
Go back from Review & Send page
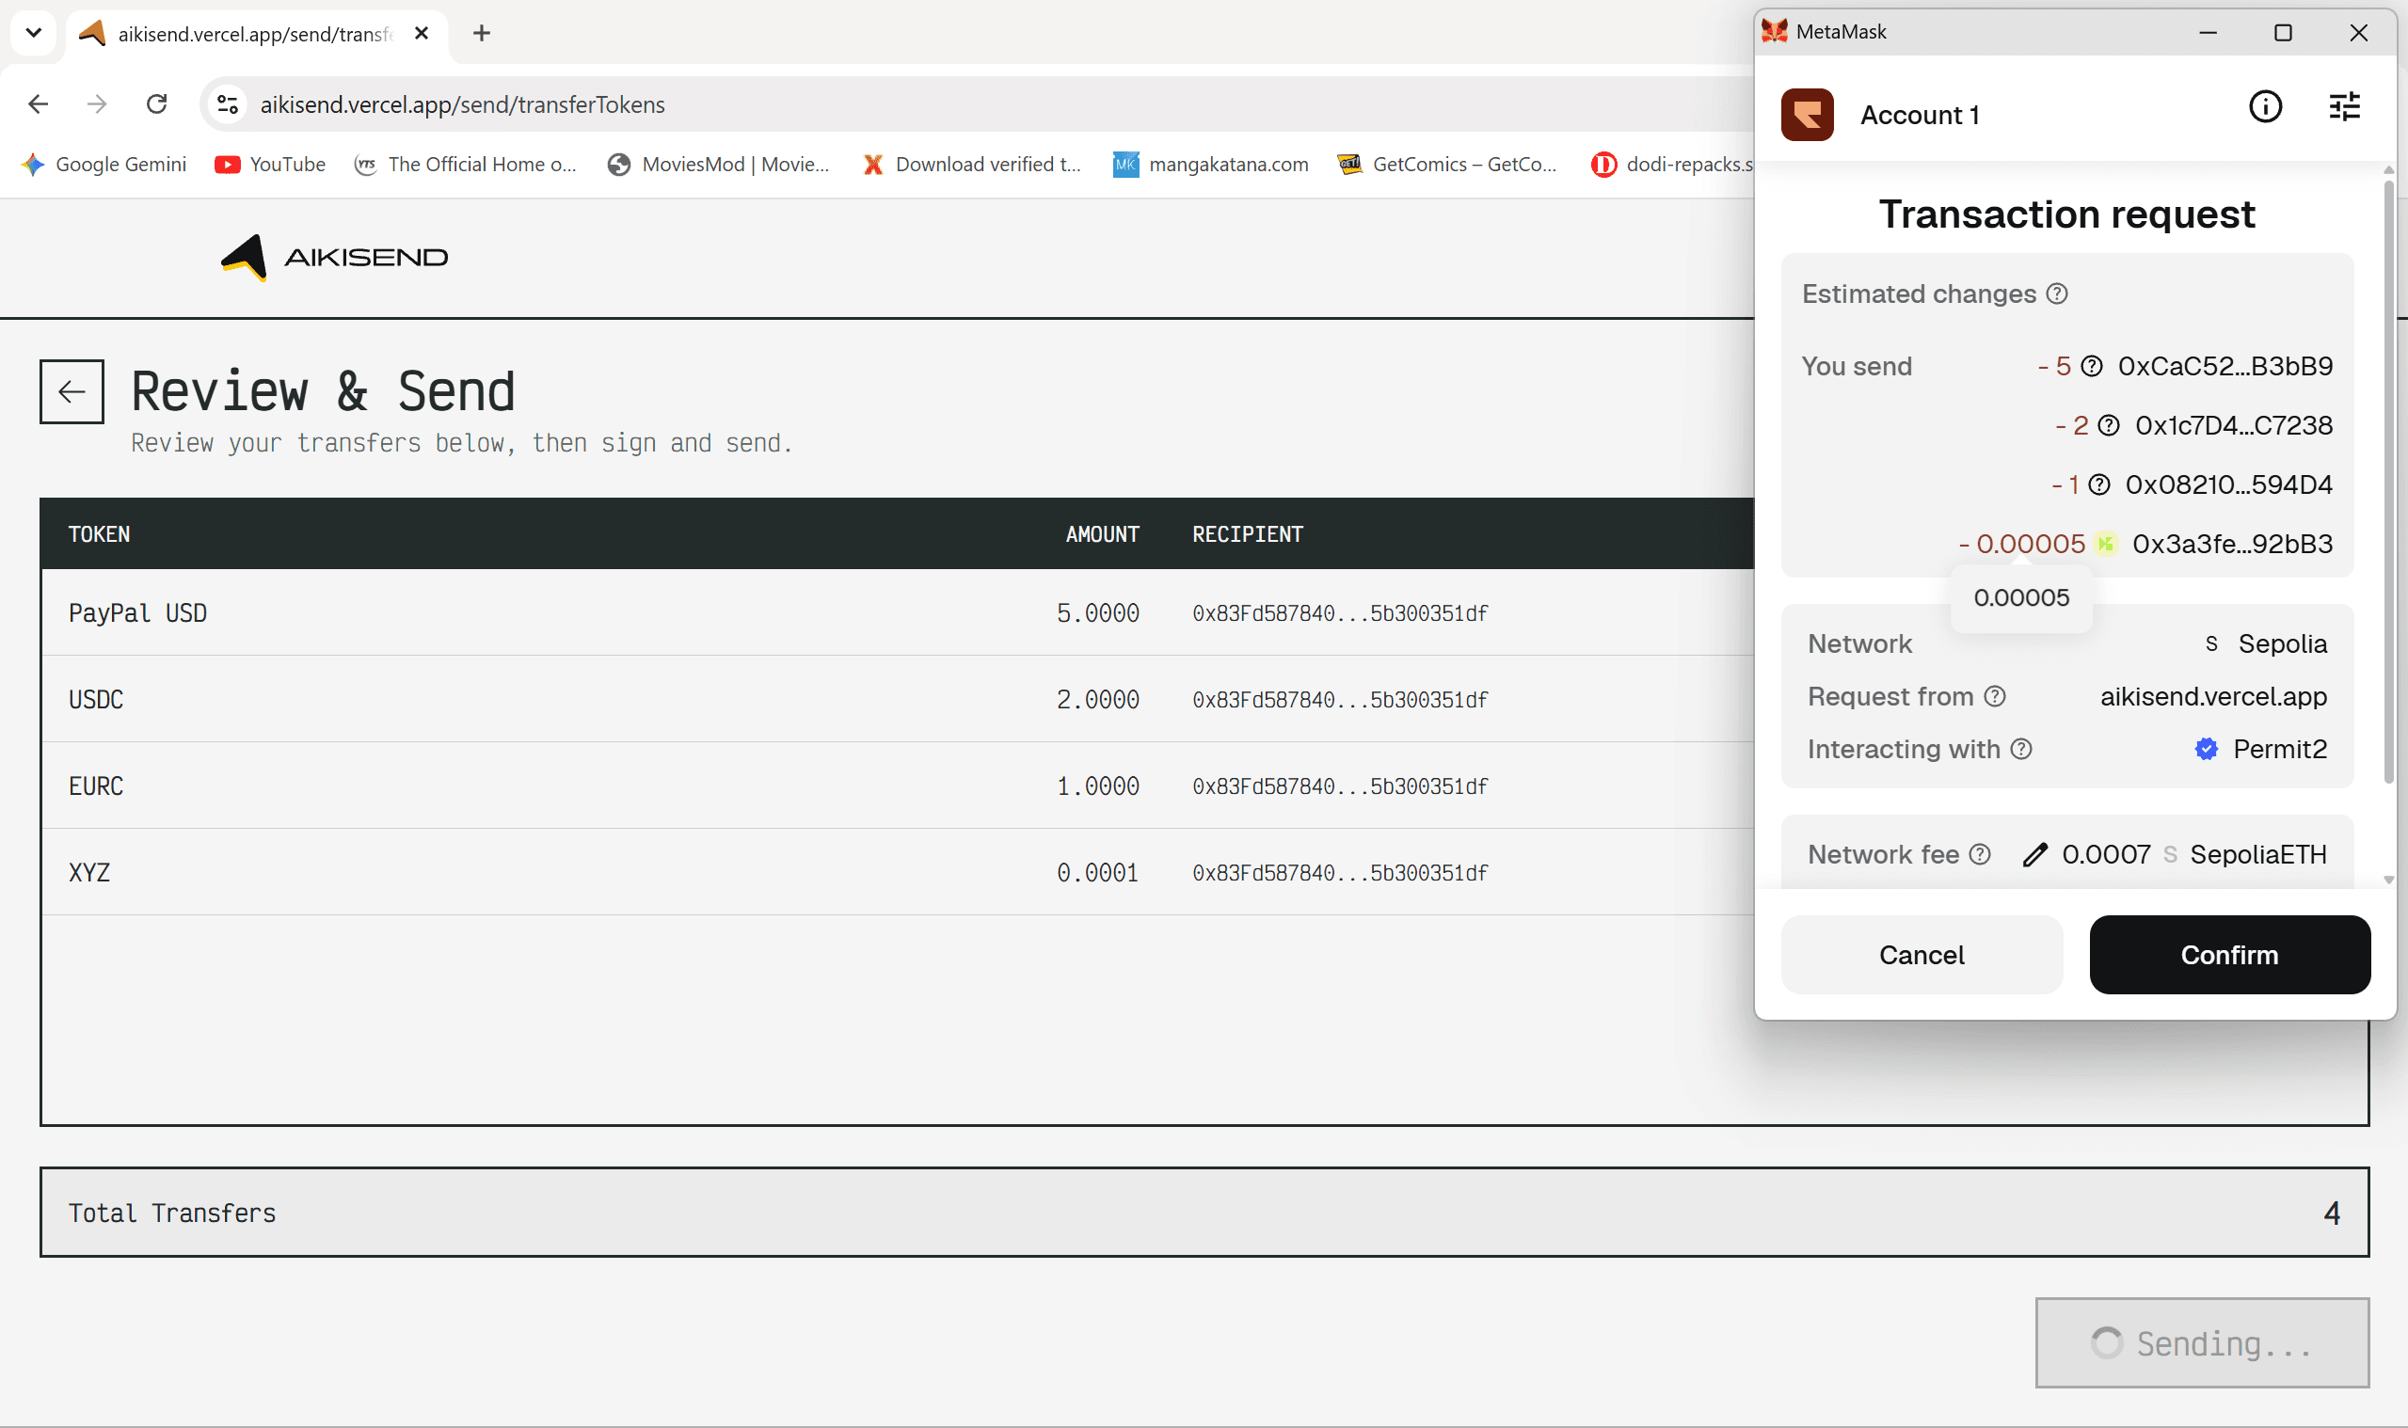[72, 391]
